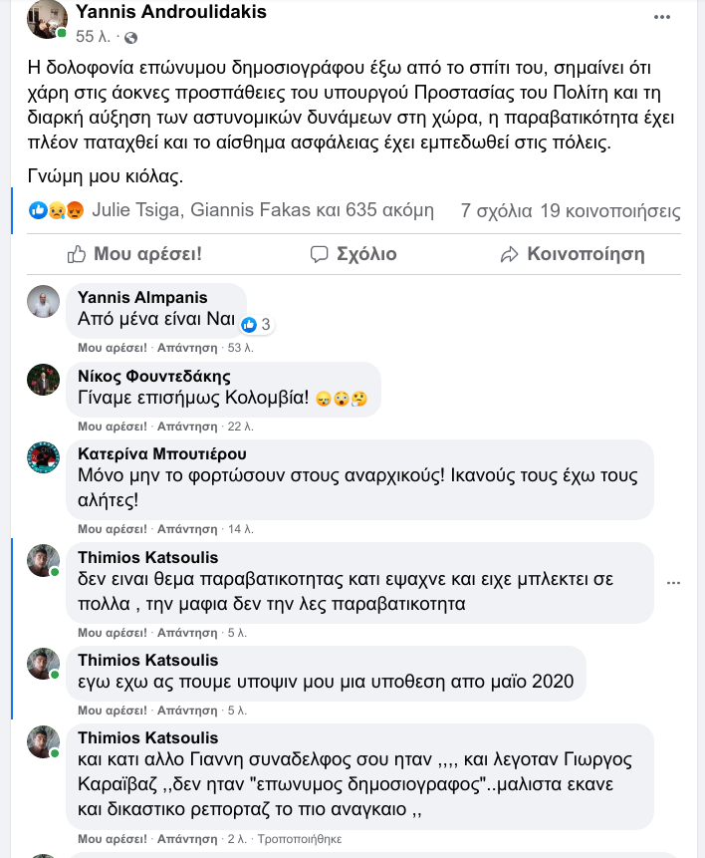Open the post options three-dots menu
705x858 pixels.
point(662,18)
